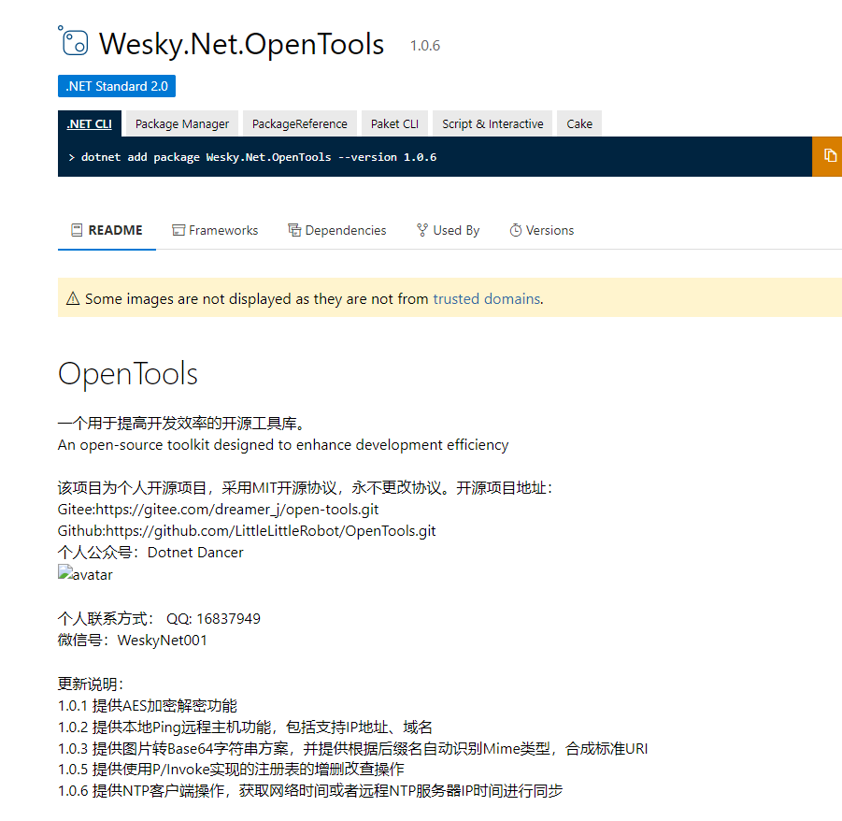Open the Dependencies section tab
Image resolution: width=842 pixels, height=821 pixels.
(337, 231)
